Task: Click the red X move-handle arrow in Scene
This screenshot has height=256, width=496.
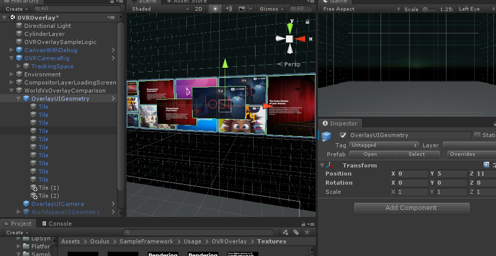Action: pyautogui.click(x=268, y=106)
